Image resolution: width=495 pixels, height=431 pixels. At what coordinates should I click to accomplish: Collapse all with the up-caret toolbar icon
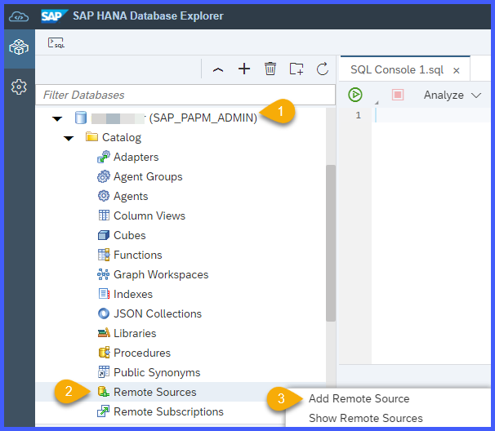[218, 69]
